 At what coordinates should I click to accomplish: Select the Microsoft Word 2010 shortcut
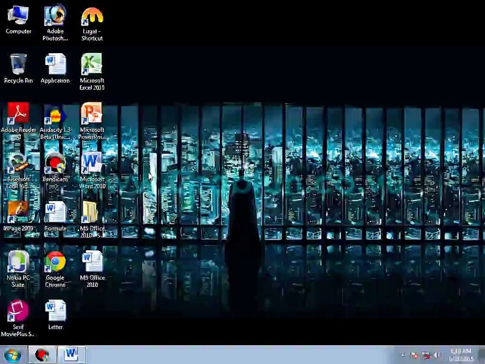coord(92,170)
